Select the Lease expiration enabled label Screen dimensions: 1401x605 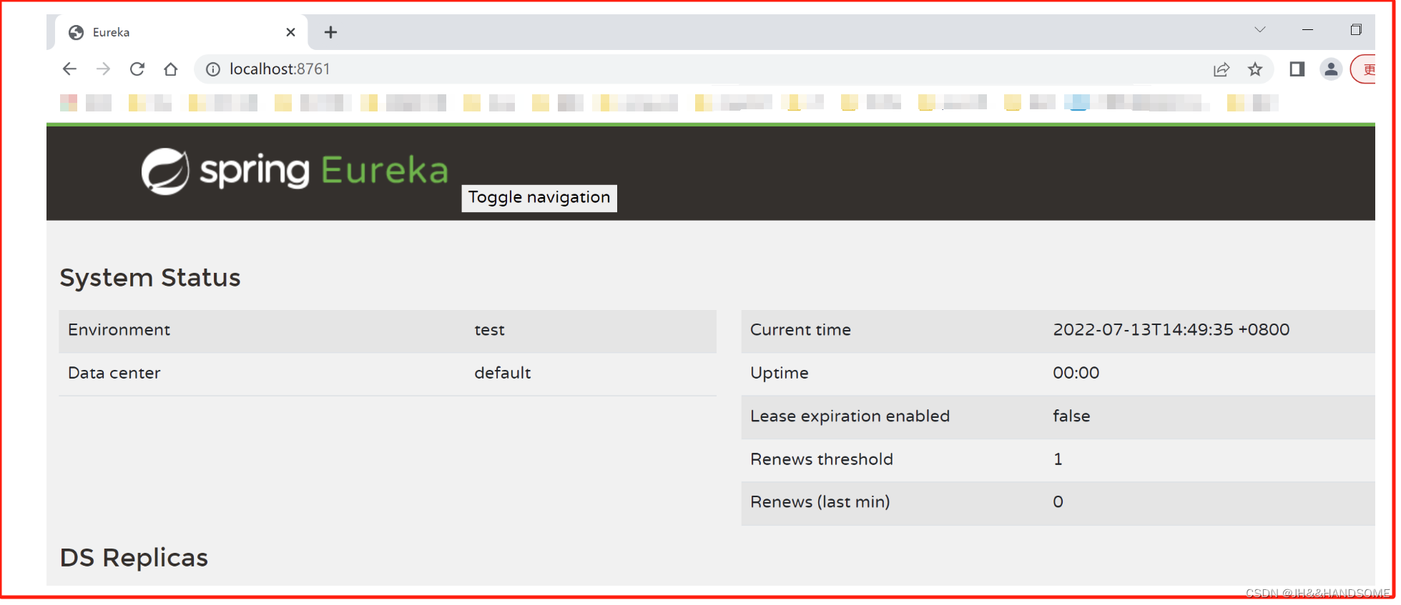[850, 416]
